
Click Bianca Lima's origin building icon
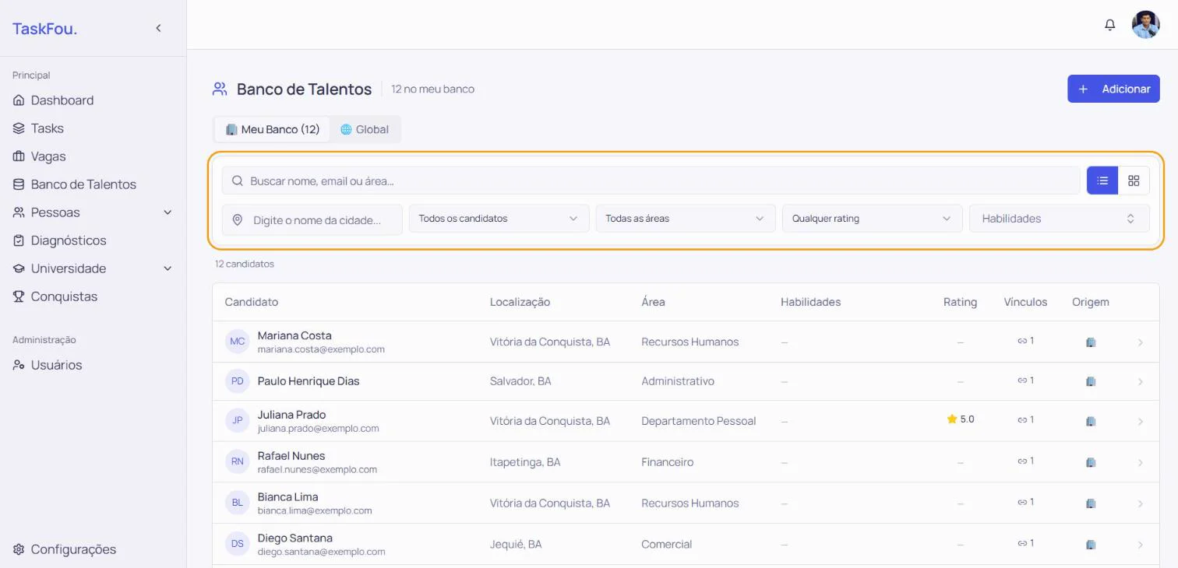coord(1091,503)
